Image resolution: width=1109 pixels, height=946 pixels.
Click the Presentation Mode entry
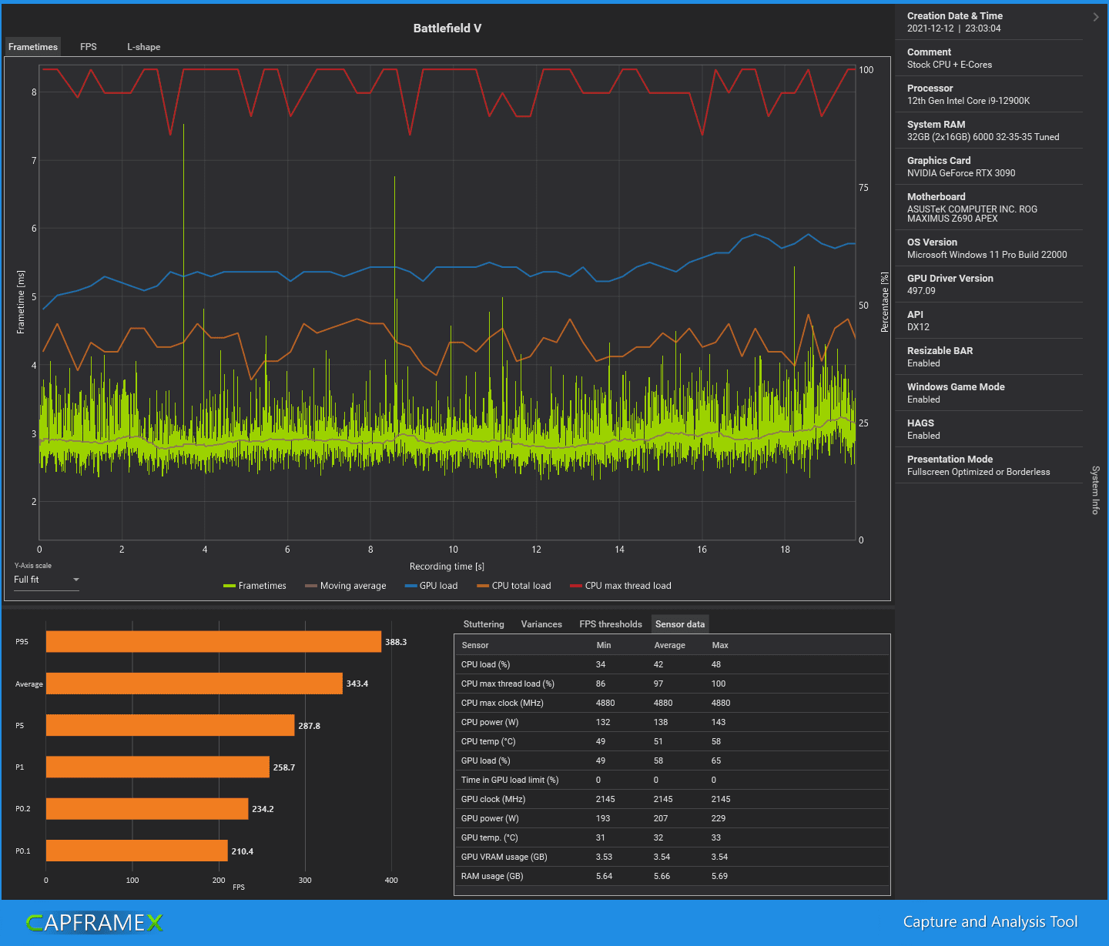(990, 466)
